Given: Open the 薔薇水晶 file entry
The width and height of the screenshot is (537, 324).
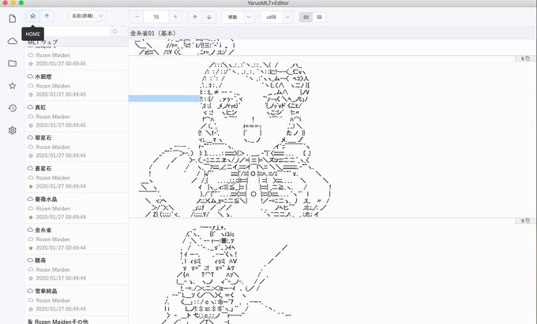Looking at the screenshot, I should coord(77,208).
